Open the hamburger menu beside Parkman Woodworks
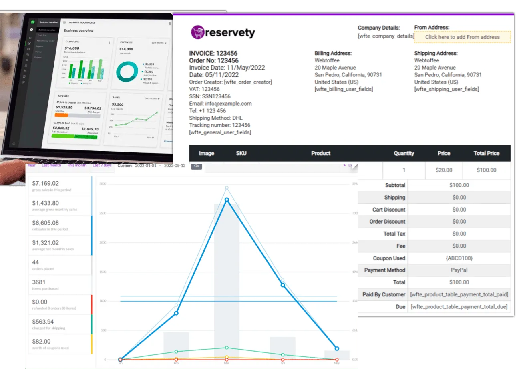 pyautogui.click(x=64, y=23)
